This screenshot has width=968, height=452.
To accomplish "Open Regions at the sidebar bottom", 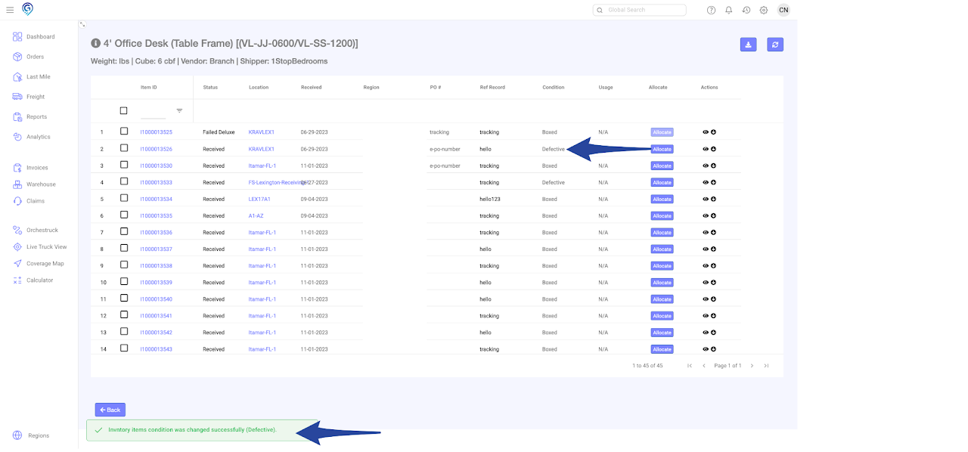I will 32,435.
